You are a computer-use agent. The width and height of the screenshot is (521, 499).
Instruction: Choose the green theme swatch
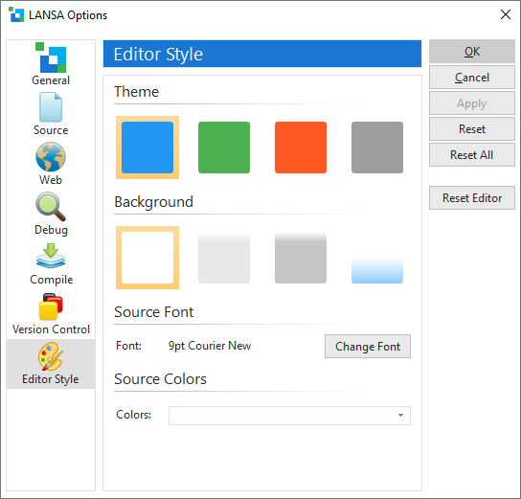pyautogui.click(x=224, y=147)
